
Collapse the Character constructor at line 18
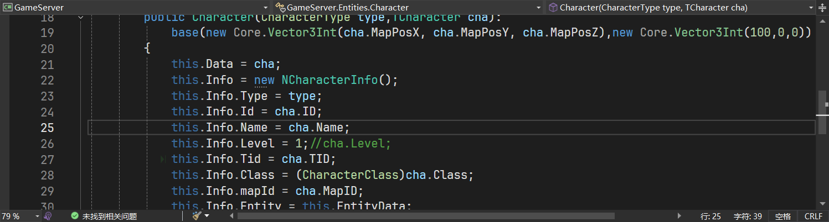[81, 17]
